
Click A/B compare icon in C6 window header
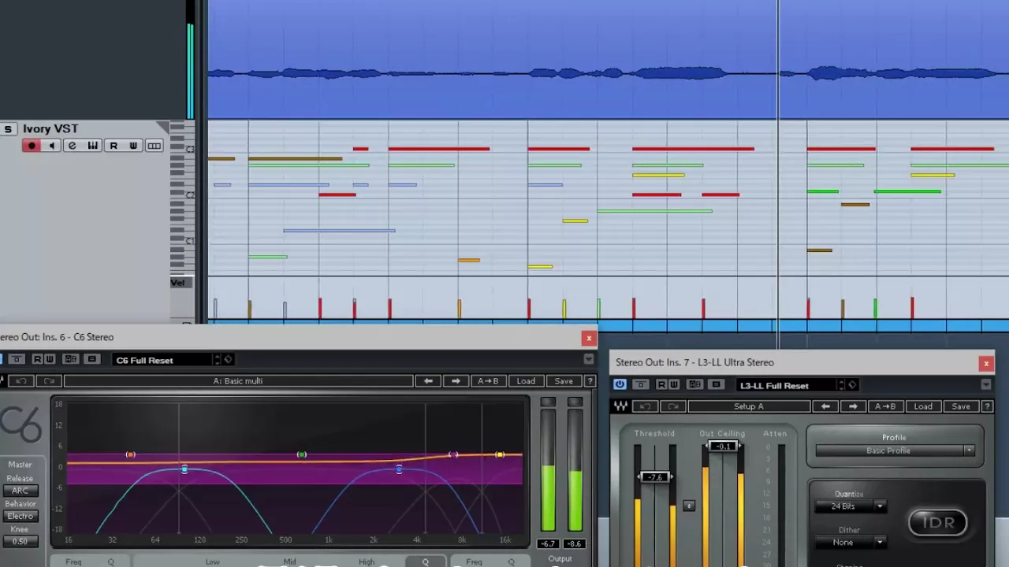(x=71, y=359)
